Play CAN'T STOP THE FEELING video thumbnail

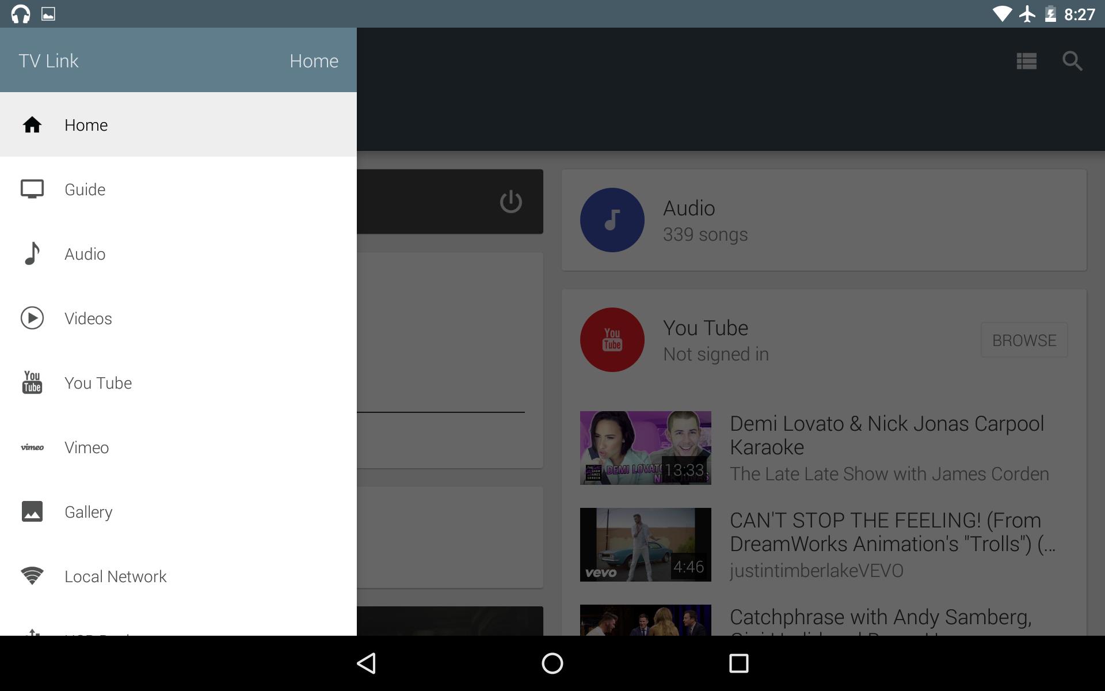click(645, 545)
